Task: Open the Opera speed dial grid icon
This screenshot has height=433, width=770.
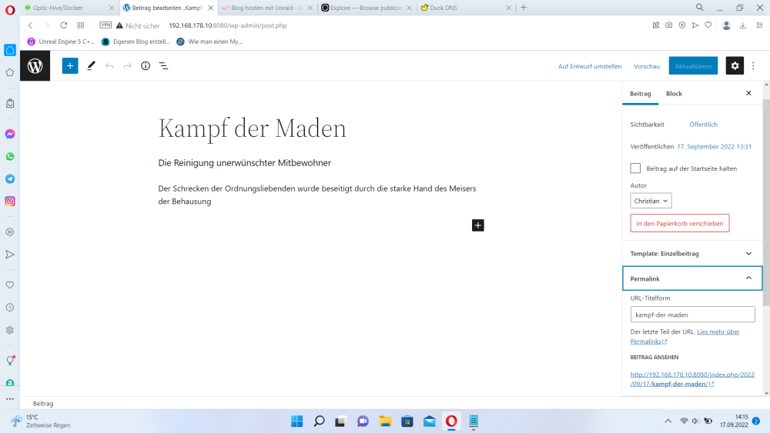Action: point(81,25)
